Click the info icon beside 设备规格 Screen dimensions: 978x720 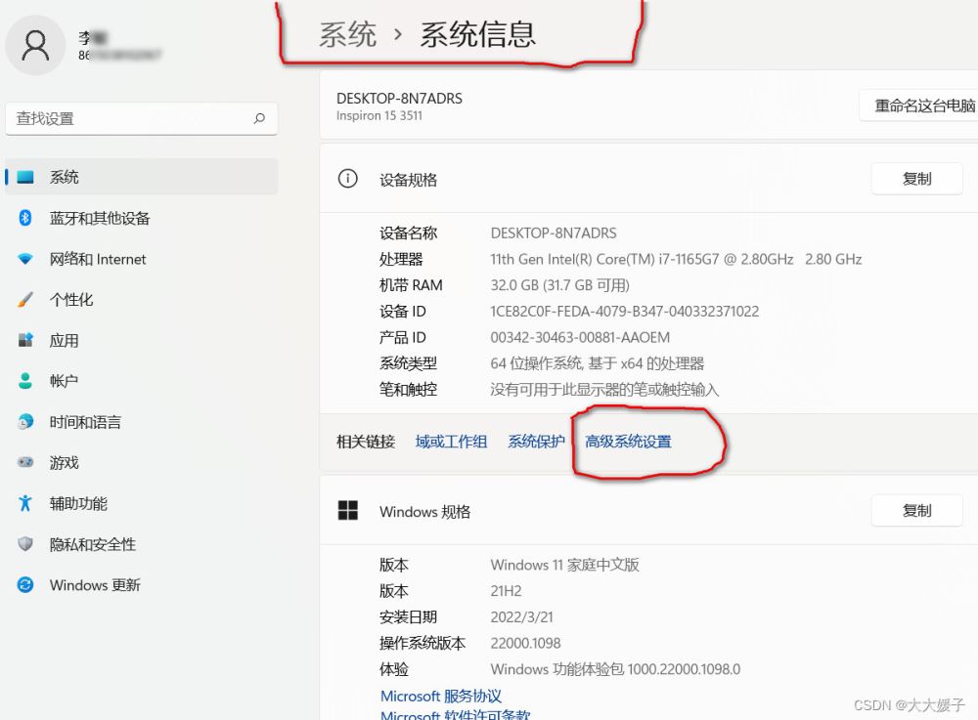[x=347, y=179]
